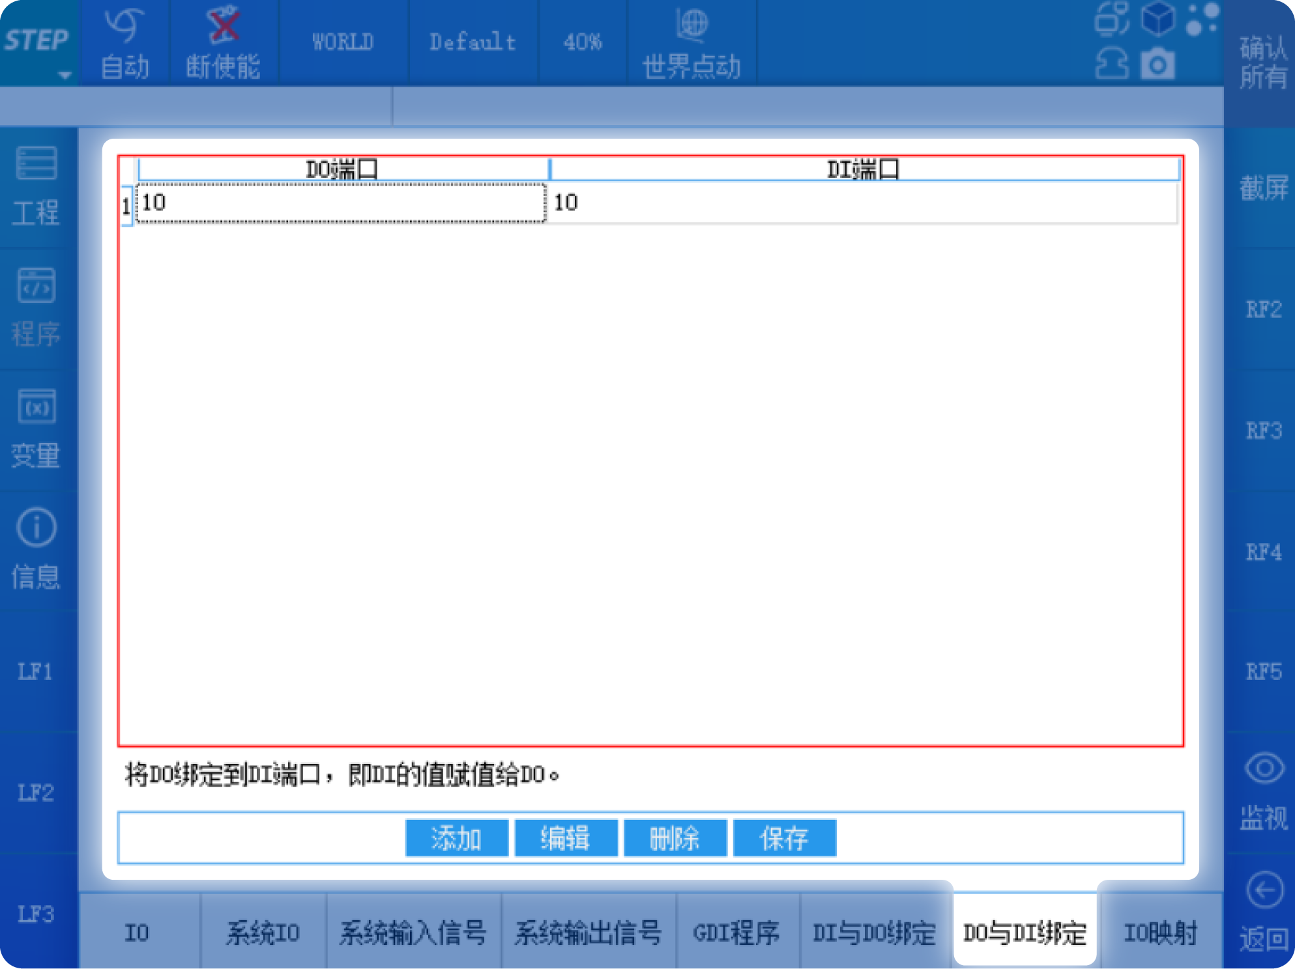Image resolution: width=1295 pixels, height=969 pixels.
Task: Click the 删除 (delete) button
Action: (x=675, y=838)
